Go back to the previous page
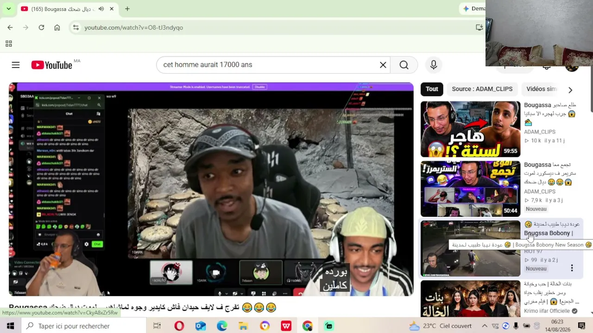The image size is (593, 333). 10,28
